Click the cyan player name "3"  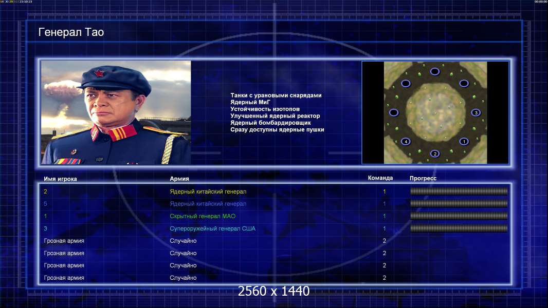point(45,228)
